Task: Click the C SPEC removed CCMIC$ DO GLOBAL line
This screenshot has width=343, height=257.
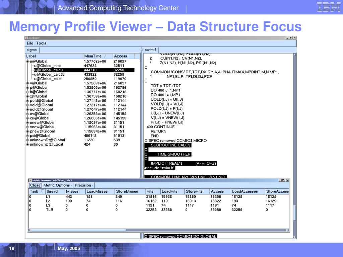Action: tap(181, 237)
